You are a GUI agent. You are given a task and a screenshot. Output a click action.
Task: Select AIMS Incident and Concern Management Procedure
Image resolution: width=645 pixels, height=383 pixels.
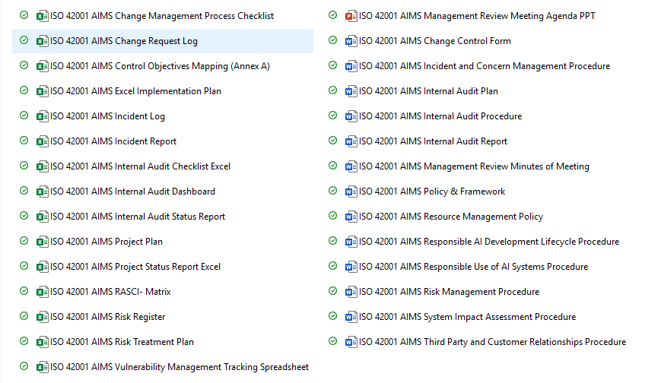click(x=484, y=66)
